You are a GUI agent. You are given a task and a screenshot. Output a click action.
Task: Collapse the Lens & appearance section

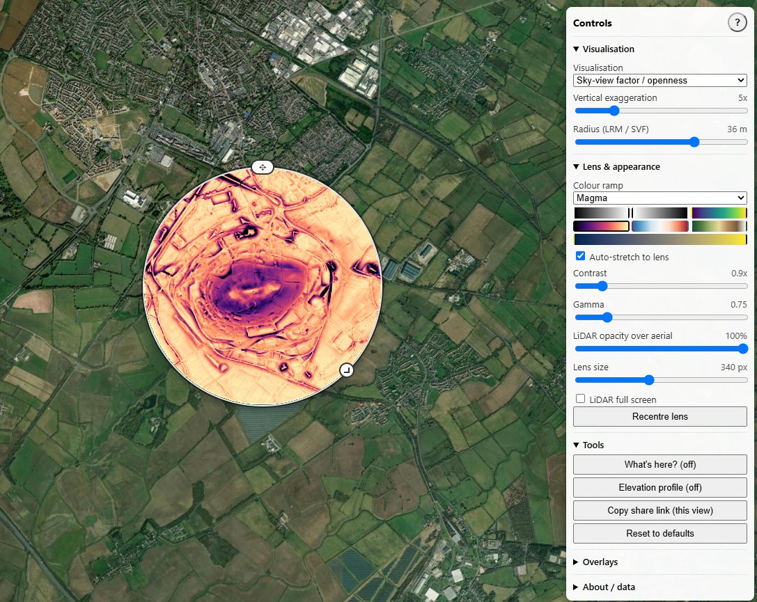[616, 167]
